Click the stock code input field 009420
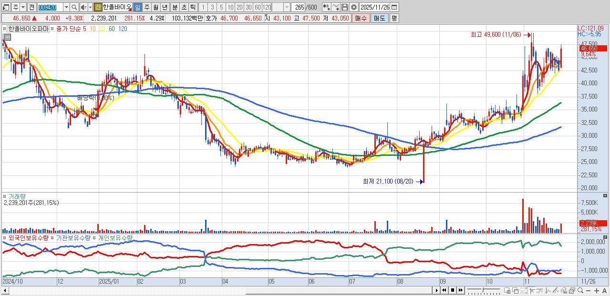610x296 pixels. pyautogui.click(x=50, y=7)
